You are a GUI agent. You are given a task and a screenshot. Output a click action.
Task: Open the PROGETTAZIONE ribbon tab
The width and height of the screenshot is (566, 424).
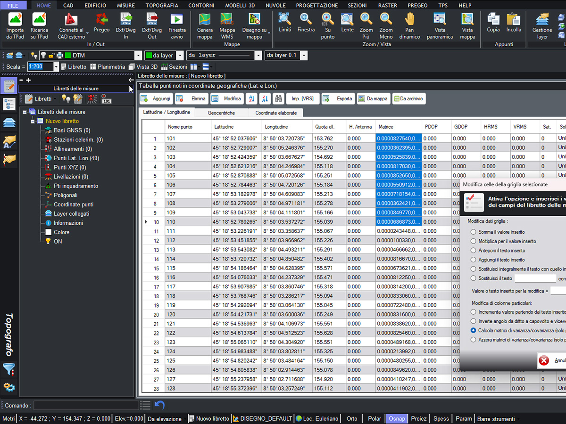pyautogui.click(x=316, y=5)
